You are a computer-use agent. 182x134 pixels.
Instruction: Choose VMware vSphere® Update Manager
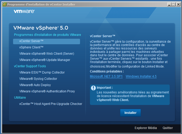tap(44, 60)
